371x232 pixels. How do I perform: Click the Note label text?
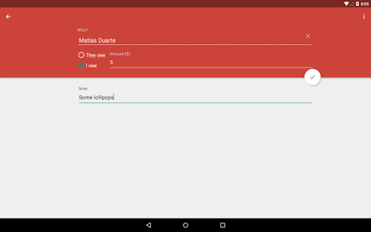tap(83, 89)
